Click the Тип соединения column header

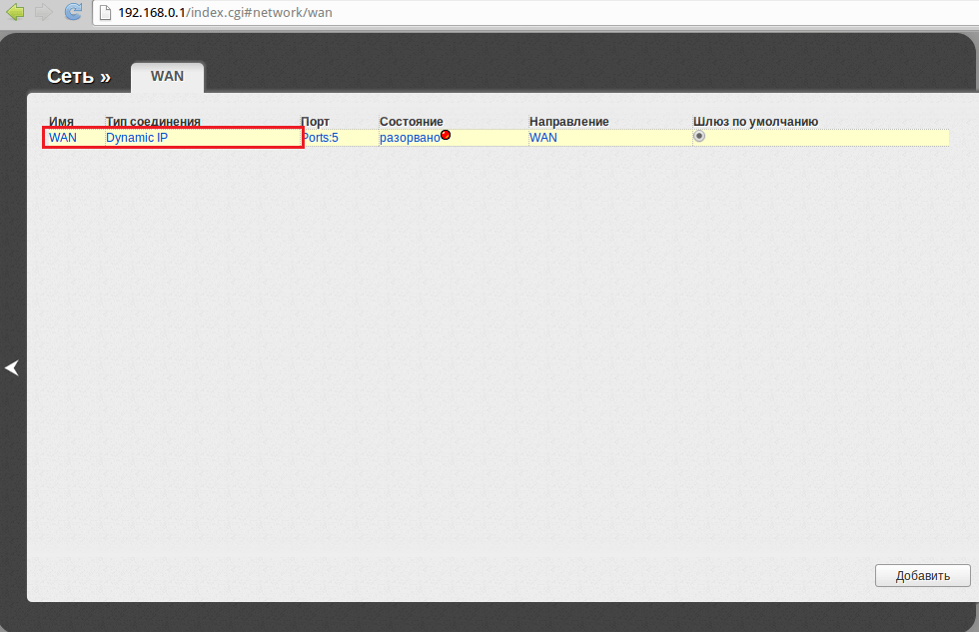tap(153, 122)
